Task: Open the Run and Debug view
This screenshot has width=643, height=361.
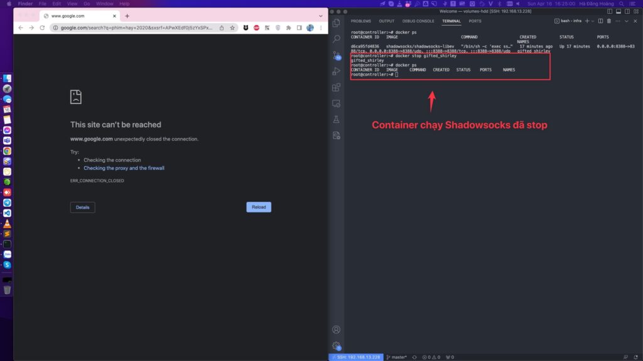Action: 337,71
